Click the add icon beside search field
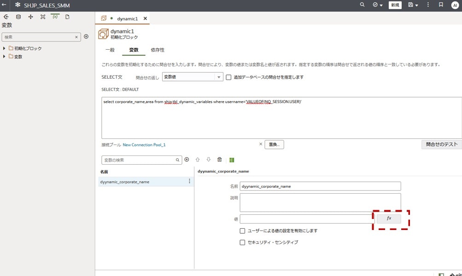 (86, 36)
